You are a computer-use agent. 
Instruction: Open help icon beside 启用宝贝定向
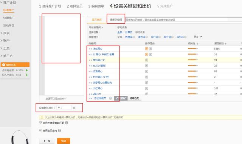[59, 130]
